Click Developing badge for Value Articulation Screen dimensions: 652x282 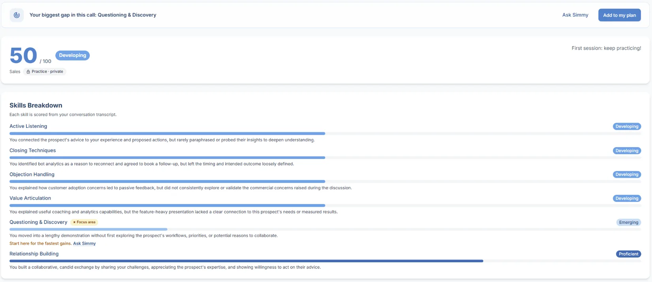[627, 198]
